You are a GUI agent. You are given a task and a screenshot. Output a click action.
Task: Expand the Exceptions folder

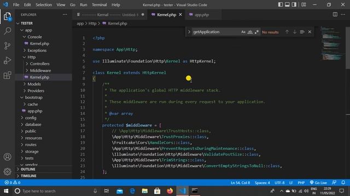click(x=37, y=51)
